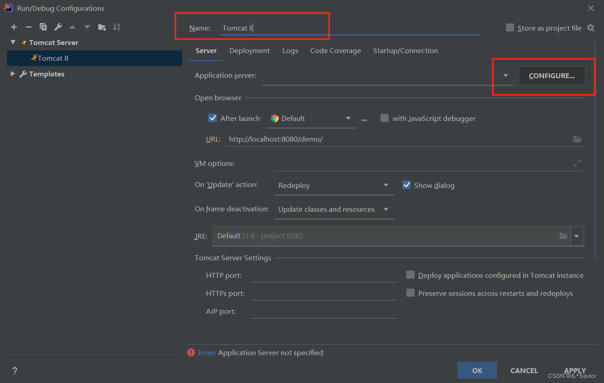Open edit templates wrench icon in toolbar
The width and height of the screenshot is (604, 383).
click(58, 27)
